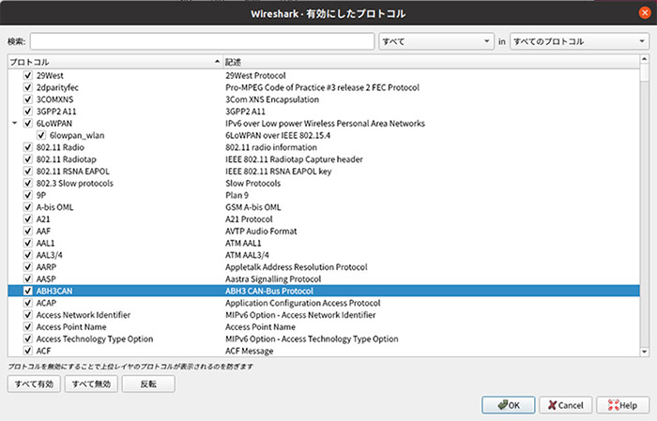
Task: Click the vertical scrollbar thumb
Action: coord(645,73)
